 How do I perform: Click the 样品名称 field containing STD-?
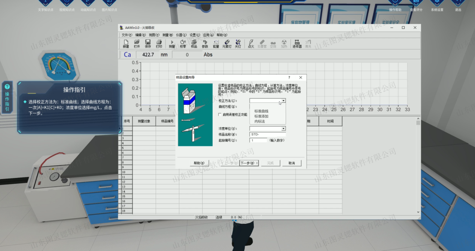[x=267, y=134]
